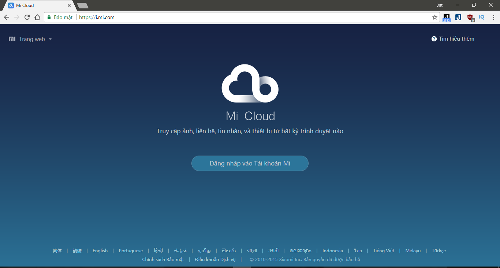Viewport: 500px width, 268px height.
Task: Switch language to Tiếng Việt
Action: 384,251
